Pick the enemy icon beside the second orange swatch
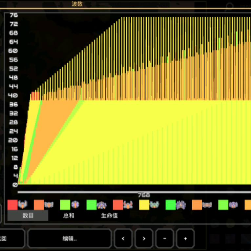 pyautogui.click(x=207, y=205)
